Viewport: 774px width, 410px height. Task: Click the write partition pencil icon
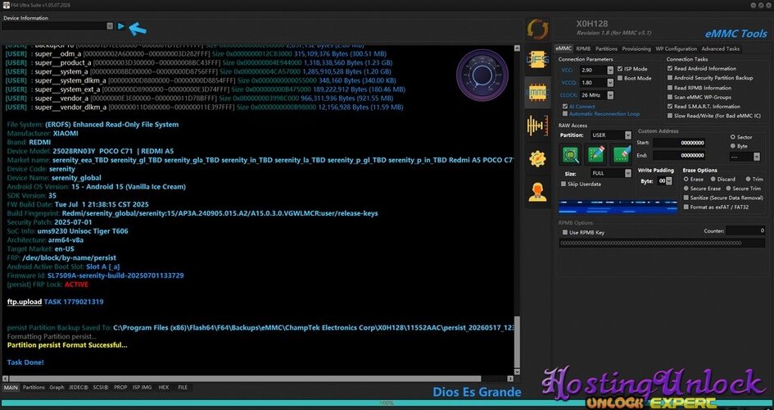595,155
